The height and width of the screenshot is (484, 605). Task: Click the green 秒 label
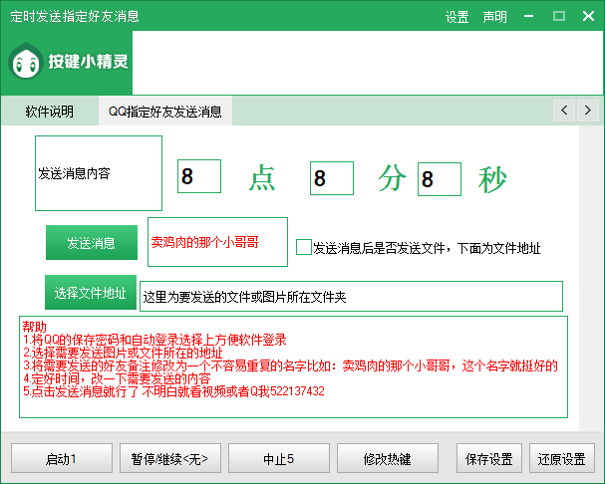click(492, 179)
